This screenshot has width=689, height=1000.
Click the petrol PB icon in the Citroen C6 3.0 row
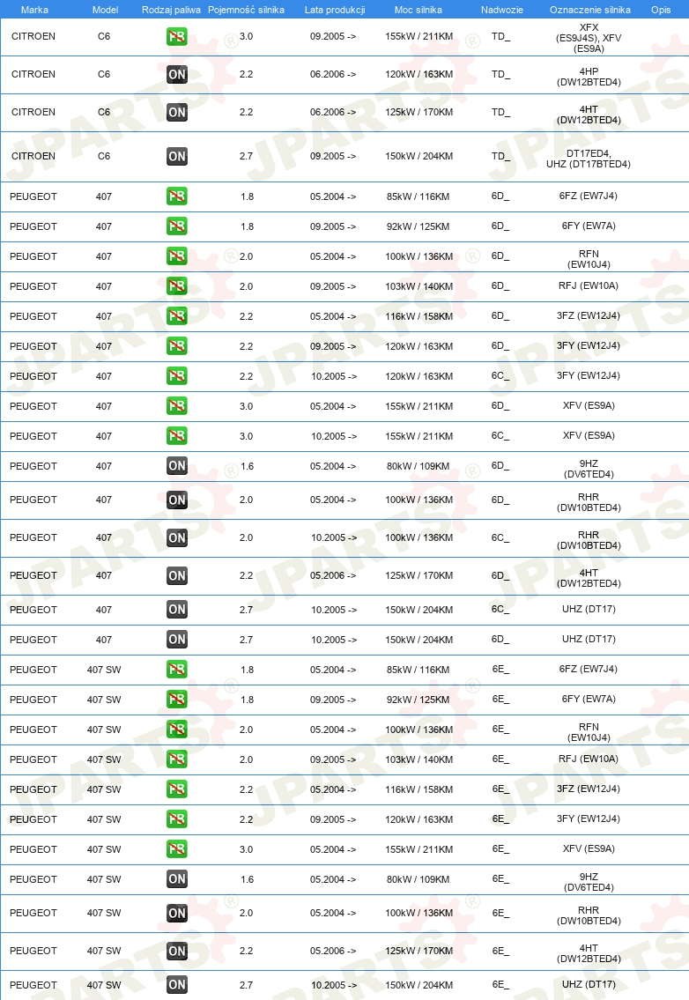(x=177, y=36)
